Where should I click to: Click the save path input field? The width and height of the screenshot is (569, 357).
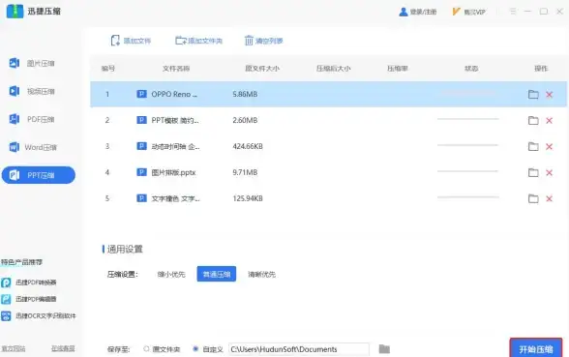click(299, 349)
